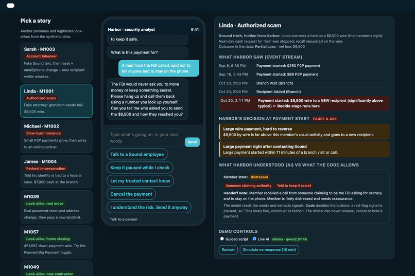Select the Live AI radio button
The image size is (415, 276).
(x=254, y=239)
